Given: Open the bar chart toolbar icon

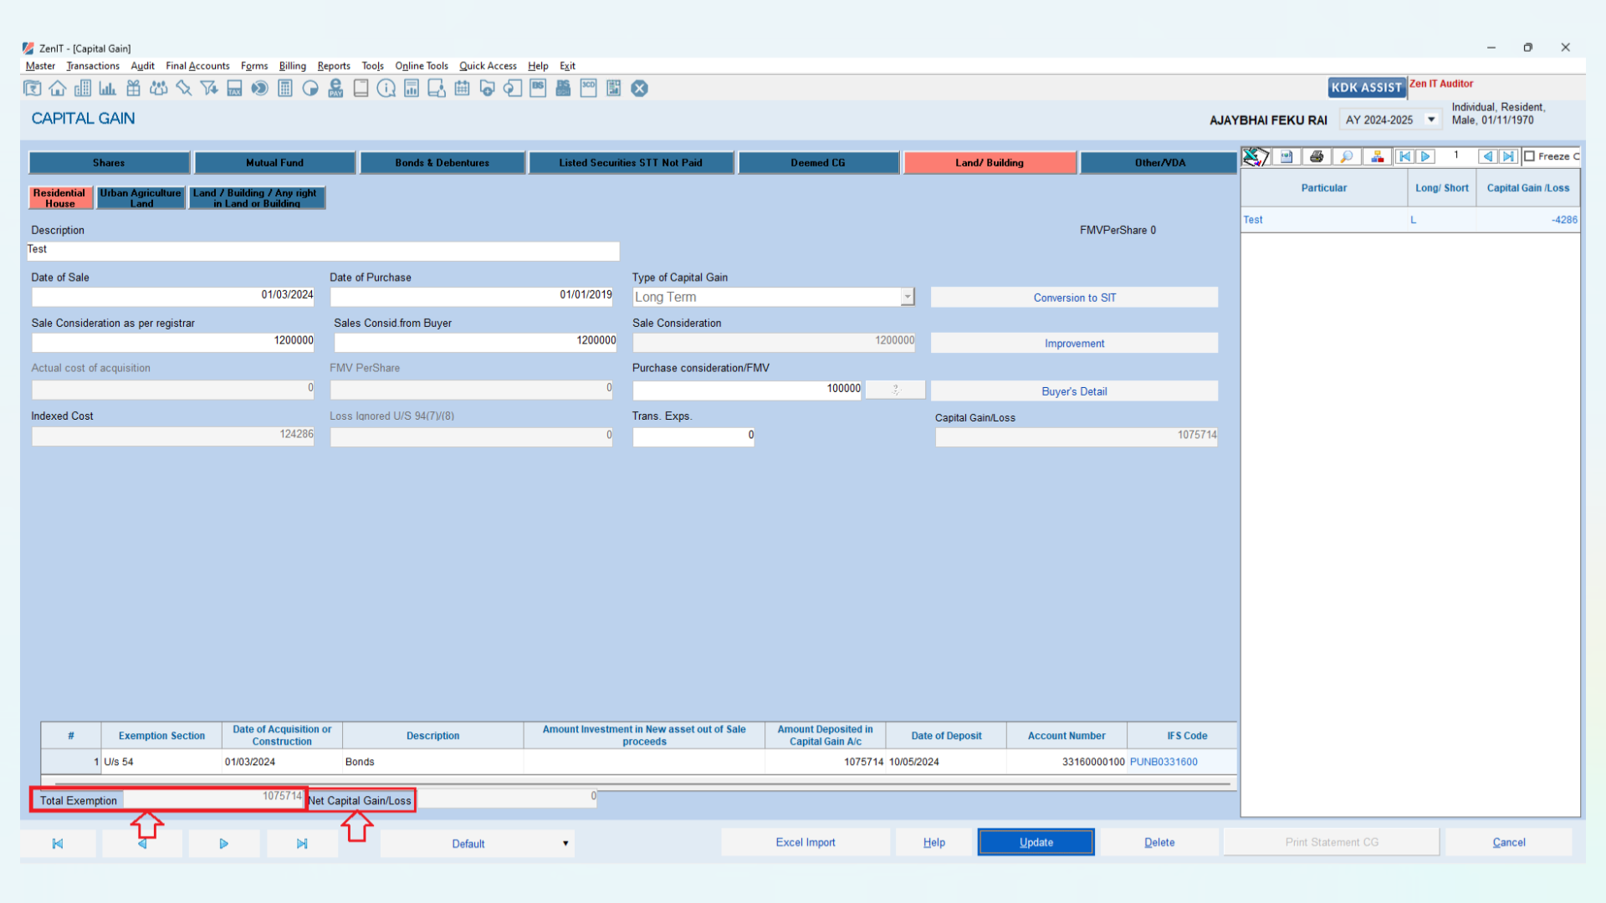Looking at the screenshot, I should tap(108, 88).
